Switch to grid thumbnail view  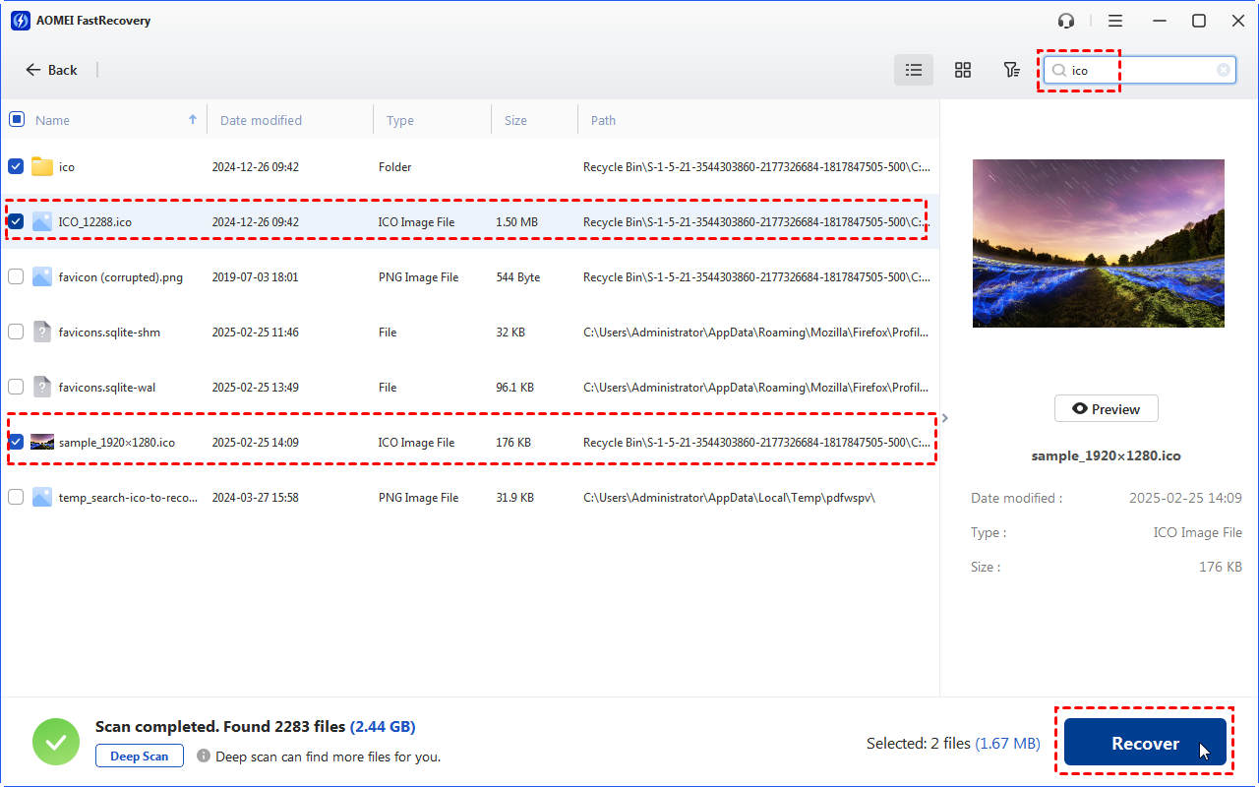pyautogui.click(x=963, y=70)
